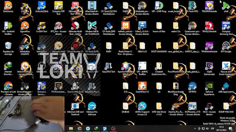The image size is (236, 132).
Task: Launch Mediatek pro shortcut icon
Action: click(142, 5)
